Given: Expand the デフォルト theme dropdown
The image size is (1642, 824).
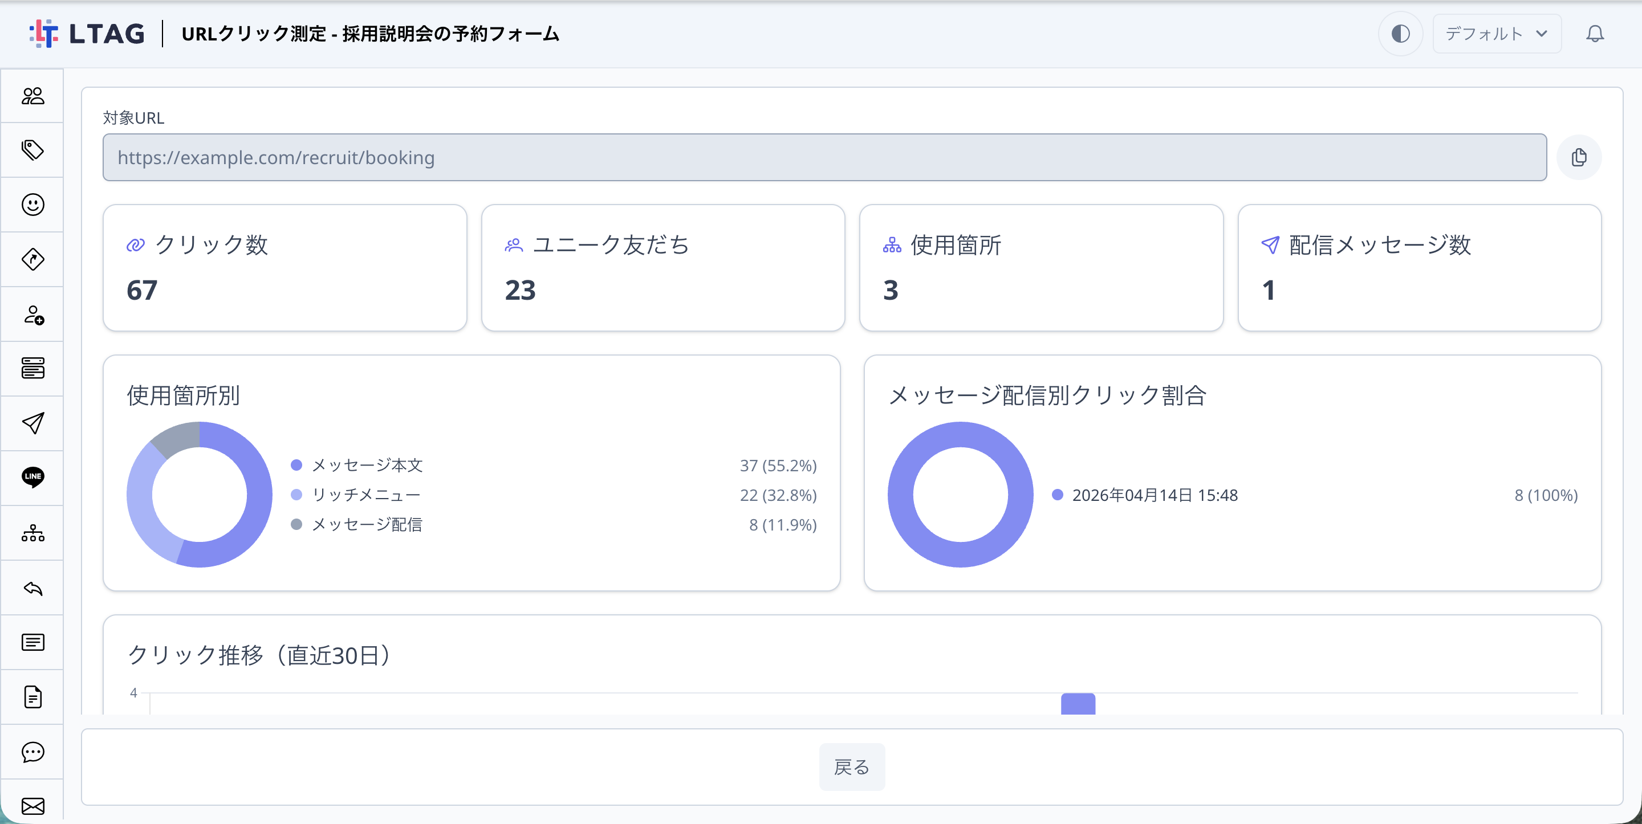Looking at the screenshot, I should [x=1496, y=34].
